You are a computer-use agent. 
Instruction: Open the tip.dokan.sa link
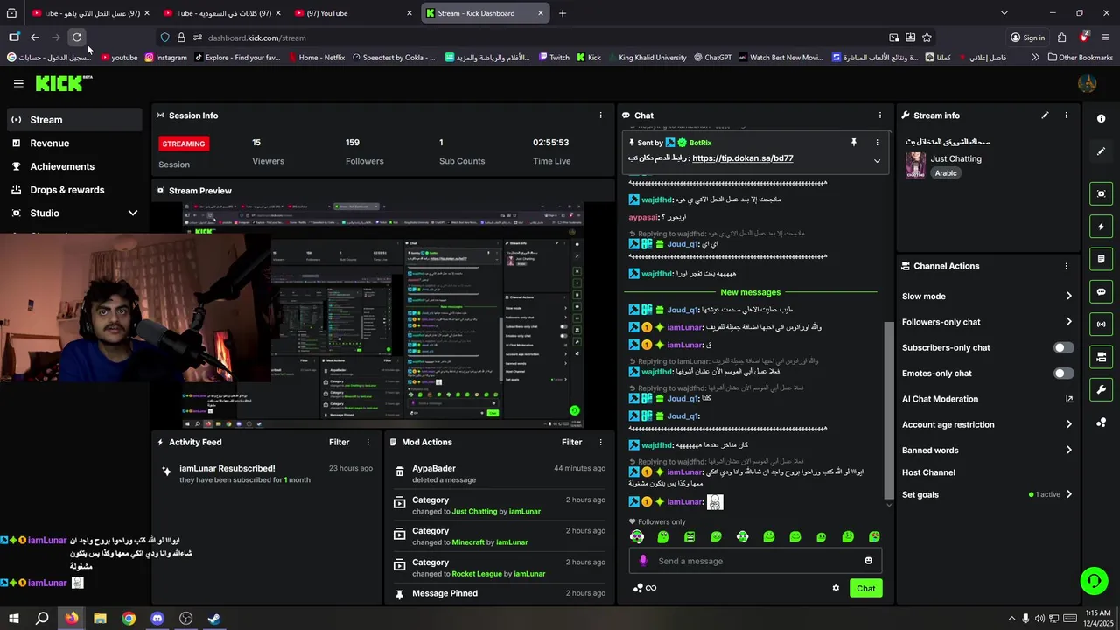coord(742,158)
